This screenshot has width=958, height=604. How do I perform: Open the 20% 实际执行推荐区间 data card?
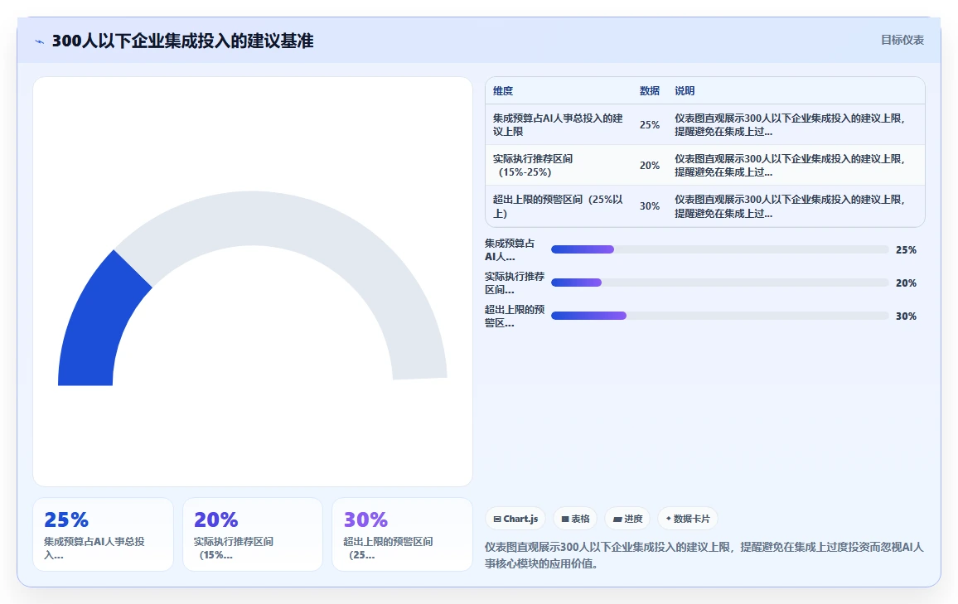[252, 534]
